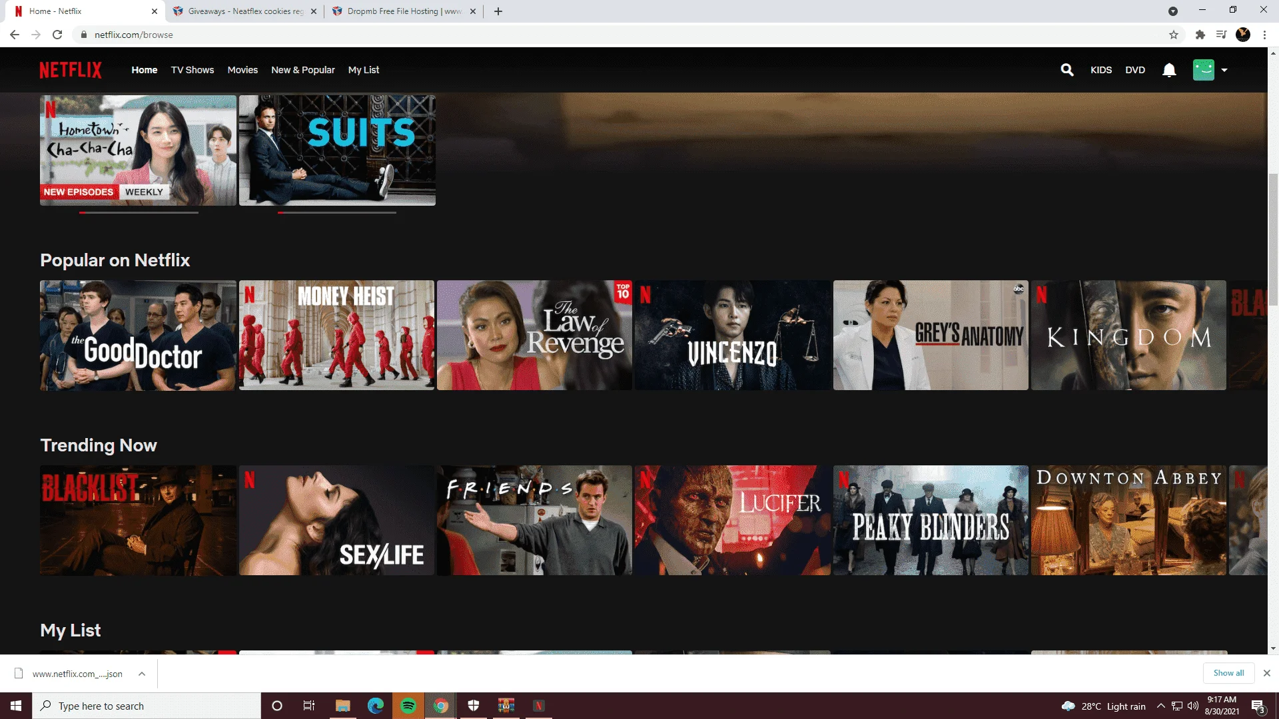Viewport: 1279px width, 719px height.
Task: Open the Chrome profile avatar
Action: pyautogui.click(x=1243, y=35)
